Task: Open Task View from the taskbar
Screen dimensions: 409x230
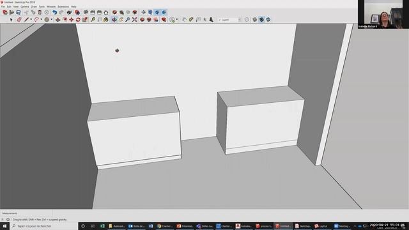Action: (x=93, y=226)
